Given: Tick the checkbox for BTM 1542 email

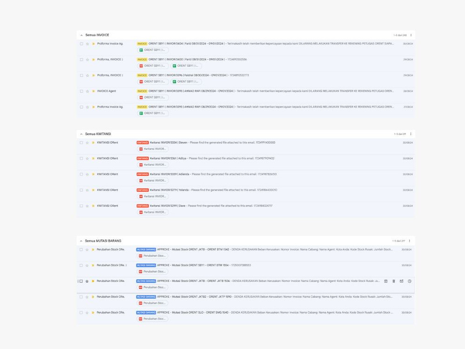Looking at the screenshot, I should tap(81, 249).
